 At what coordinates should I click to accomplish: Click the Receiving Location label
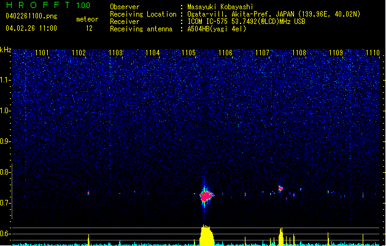pyautogui.click(x=143, y=14)
